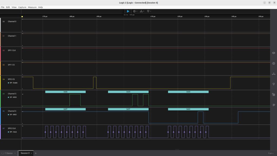This screenshot has height=156, width=277.
Task: Click the +30 µs ruler label
Action: pos(207,17)
